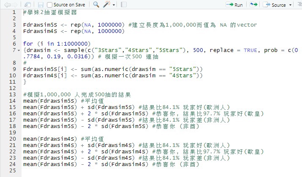Click the closing brace on line 11
Image resolution: width=302 pixels, height=177 pixels.
coord(24,82)
